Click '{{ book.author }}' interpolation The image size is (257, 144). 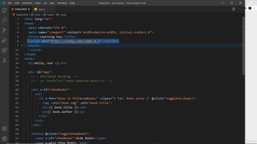pyautogui.click(x=63, y=112)
